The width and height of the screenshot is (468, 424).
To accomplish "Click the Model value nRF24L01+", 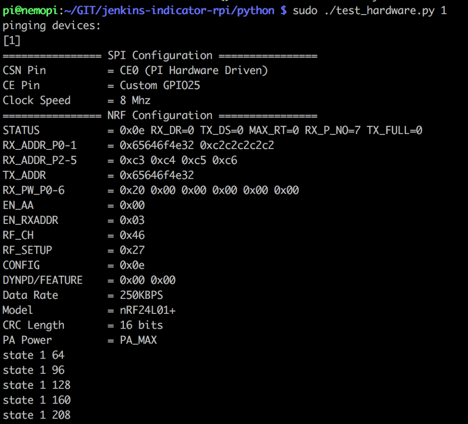I will (148, 310).
